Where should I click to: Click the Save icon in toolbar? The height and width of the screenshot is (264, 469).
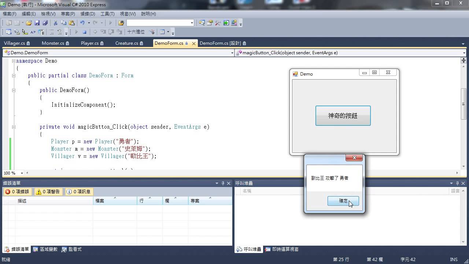[x=37, y=23]
